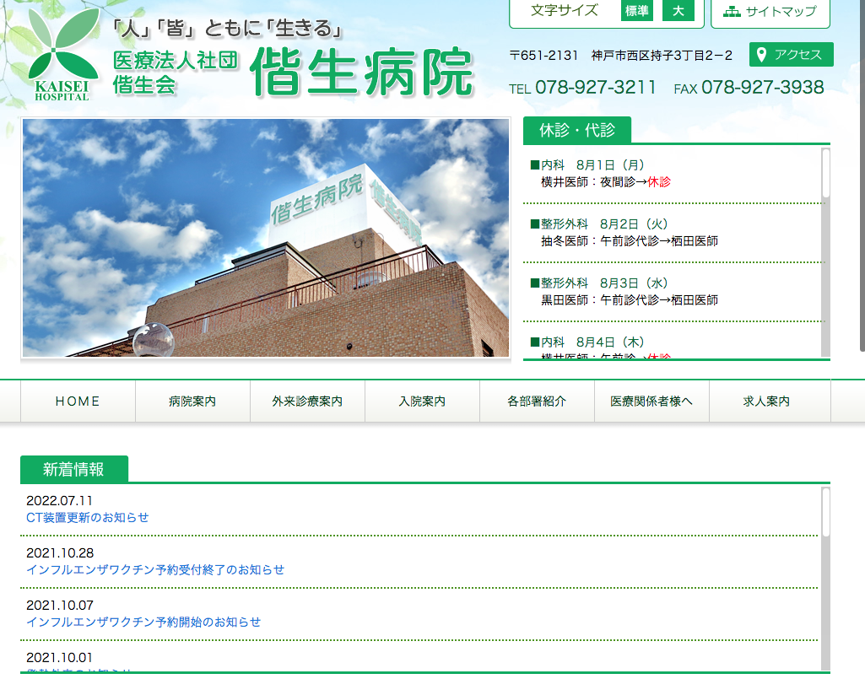Open インフルエンザワクチン予約開始のお知らせ link
This screenshot has height=679, width=865.
click(x=143, y=622)
